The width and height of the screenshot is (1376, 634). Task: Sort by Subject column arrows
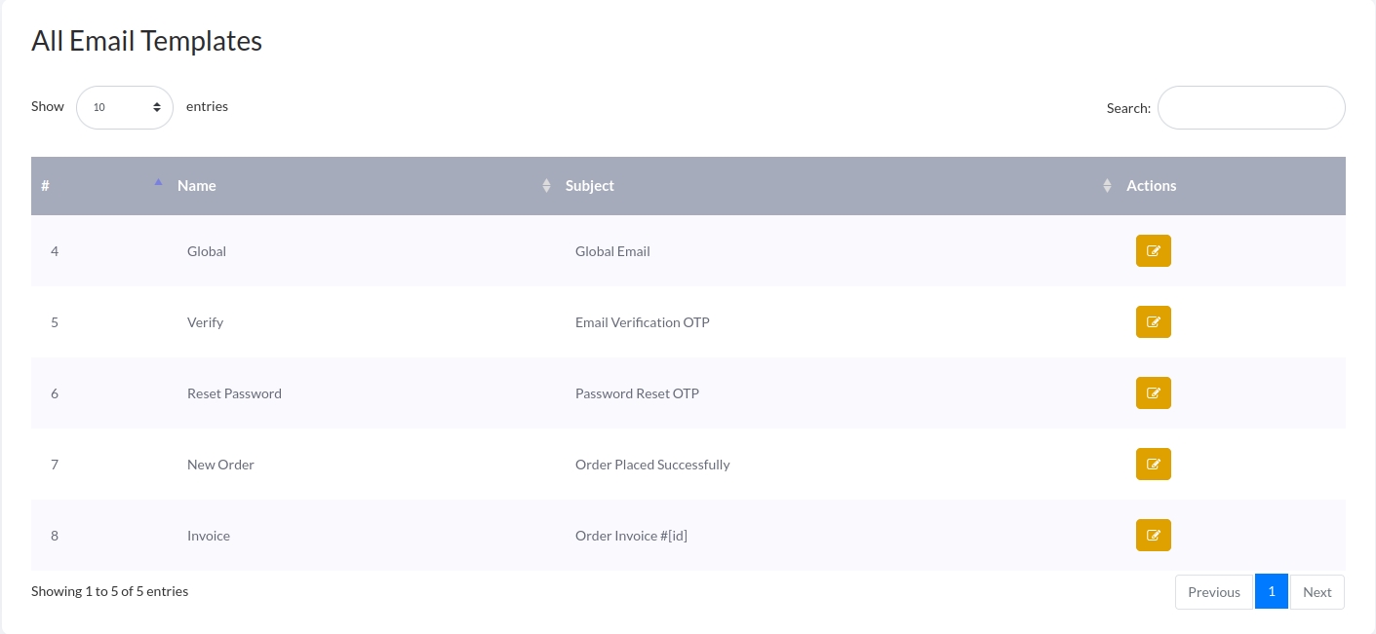(x=1107, y=186)
